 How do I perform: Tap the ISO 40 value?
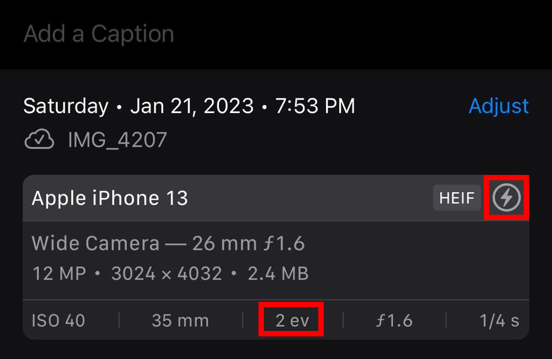(58, 321)
